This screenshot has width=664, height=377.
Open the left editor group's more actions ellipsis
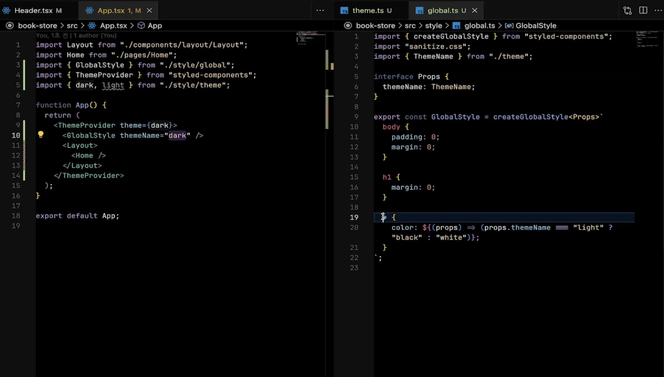click(x=320, y=11)
